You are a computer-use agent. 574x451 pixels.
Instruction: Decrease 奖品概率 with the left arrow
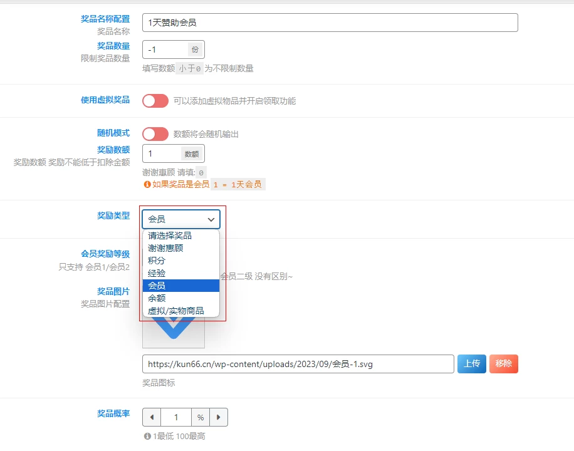150,417
